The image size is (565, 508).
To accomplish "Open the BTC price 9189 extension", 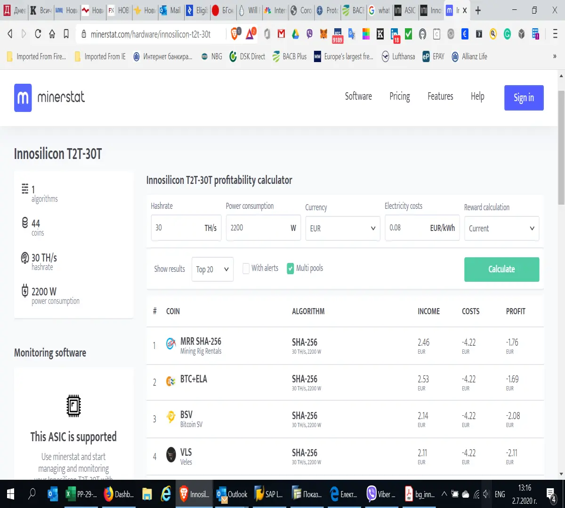I will (x=338, y=35).
